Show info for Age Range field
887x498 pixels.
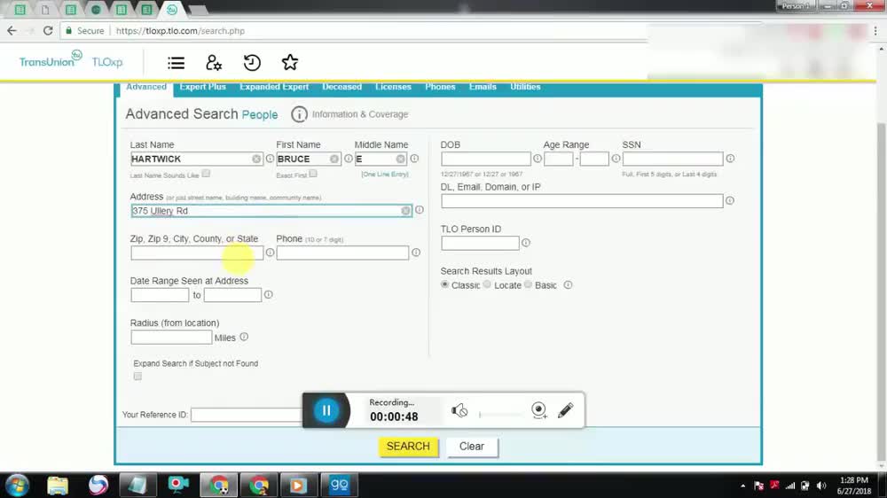coord(616,159)
